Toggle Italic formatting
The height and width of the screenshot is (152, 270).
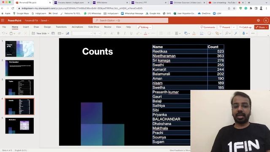[125, 33]
